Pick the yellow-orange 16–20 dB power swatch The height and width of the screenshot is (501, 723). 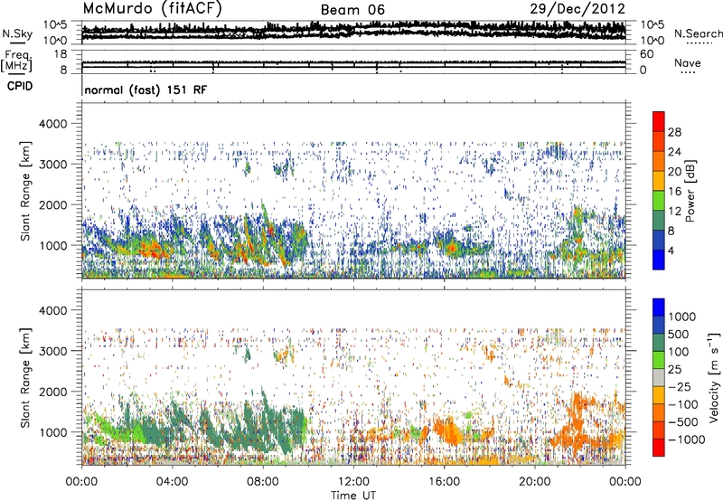pyautogui.click(x=659, y=181)
